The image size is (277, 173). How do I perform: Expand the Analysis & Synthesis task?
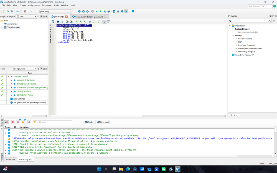12,80
